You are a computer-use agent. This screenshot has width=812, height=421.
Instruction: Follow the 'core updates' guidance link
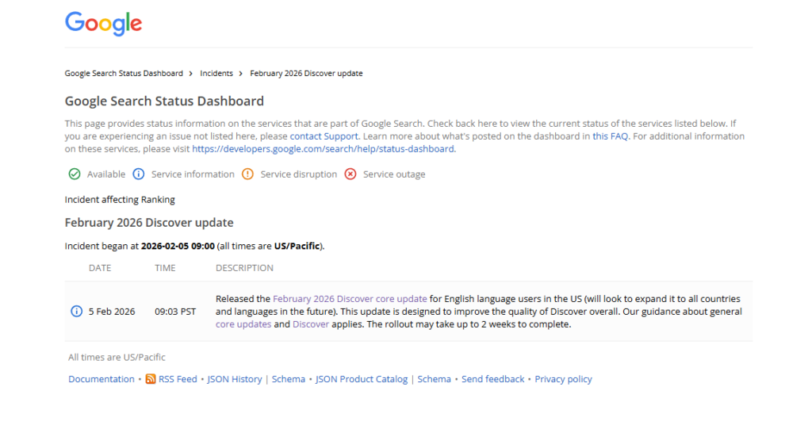coord(243,324)
